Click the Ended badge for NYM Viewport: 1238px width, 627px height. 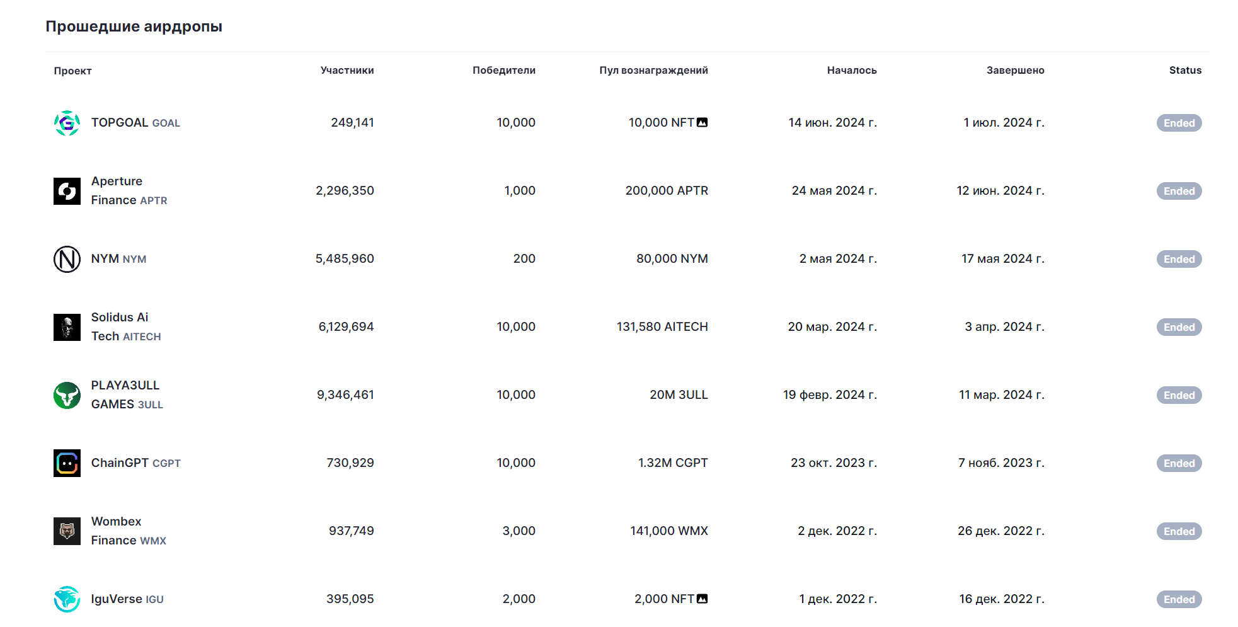tap(1179, 258)
